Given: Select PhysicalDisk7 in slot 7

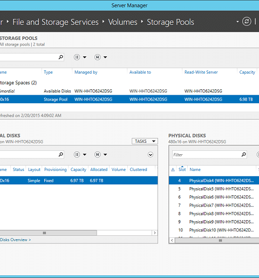Looking at the screenshot, I should pos(214,205).
